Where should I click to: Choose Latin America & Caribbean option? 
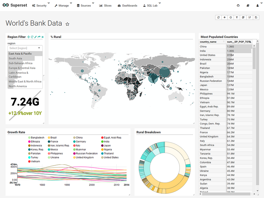[x=25, y=75]
